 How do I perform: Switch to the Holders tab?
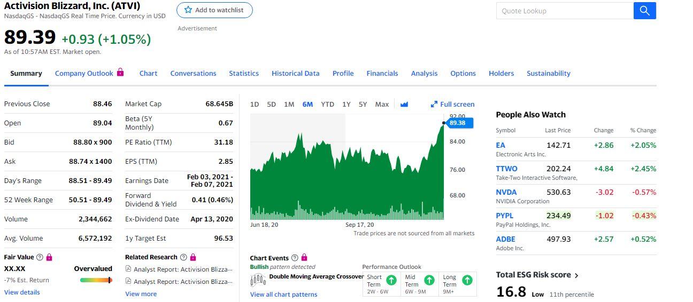click(501, 74)
